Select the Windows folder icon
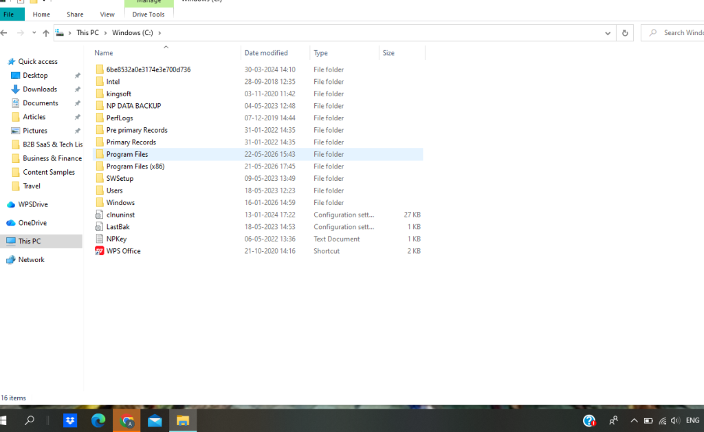Screen dimensions: 704x432 100,203
